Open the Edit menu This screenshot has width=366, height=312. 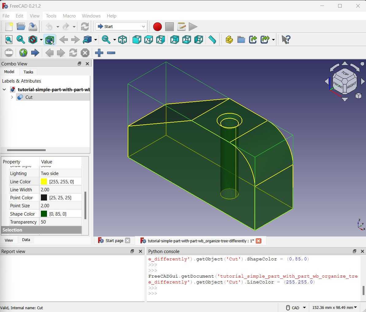tap(19, 16)
